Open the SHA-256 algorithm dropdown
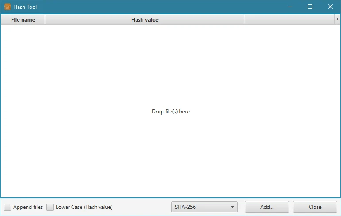Screen dimensions: 341x216 click(x=205, y=207)
